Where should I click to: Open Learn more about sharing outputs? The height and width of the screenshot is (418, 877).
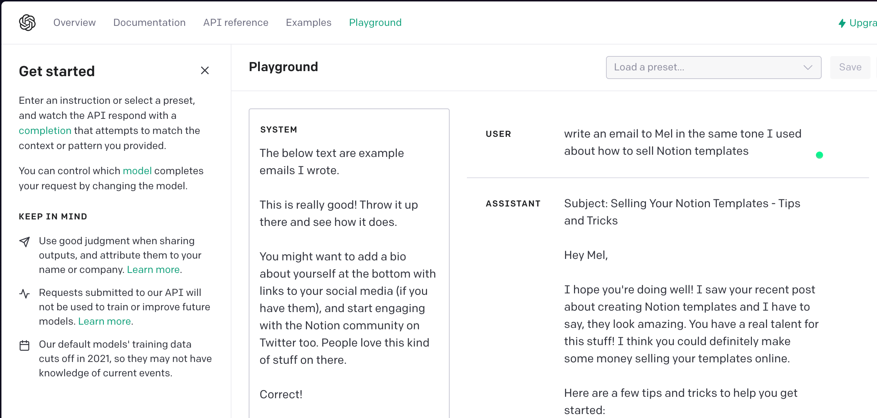pyautogui.click(x=153, y=270)
